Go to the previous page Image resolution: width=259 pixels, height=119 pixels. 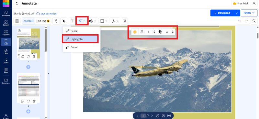pos(137,116)
